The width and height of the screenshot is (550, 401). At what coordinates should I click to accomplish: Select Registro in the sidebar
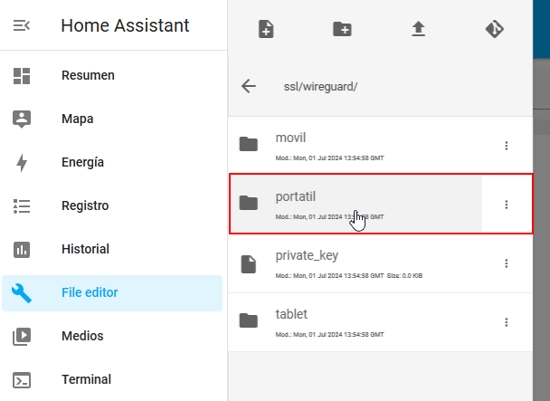point(85,205)
